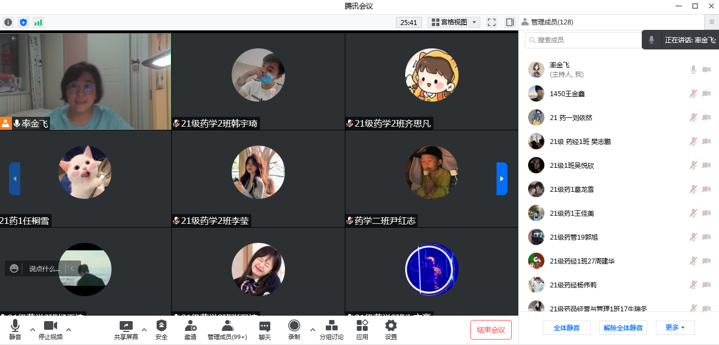Open the 聊天 chat panel
The width and height of the screenshot is (719, 345).
(265, 330)
